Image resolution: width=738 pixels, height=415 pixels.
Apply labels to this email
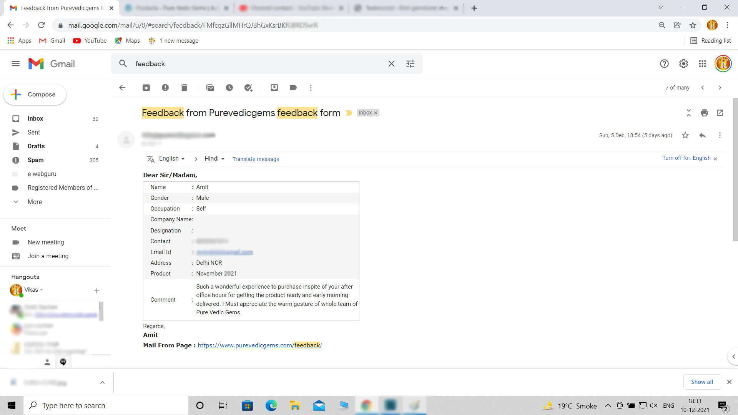coord(293,88)
